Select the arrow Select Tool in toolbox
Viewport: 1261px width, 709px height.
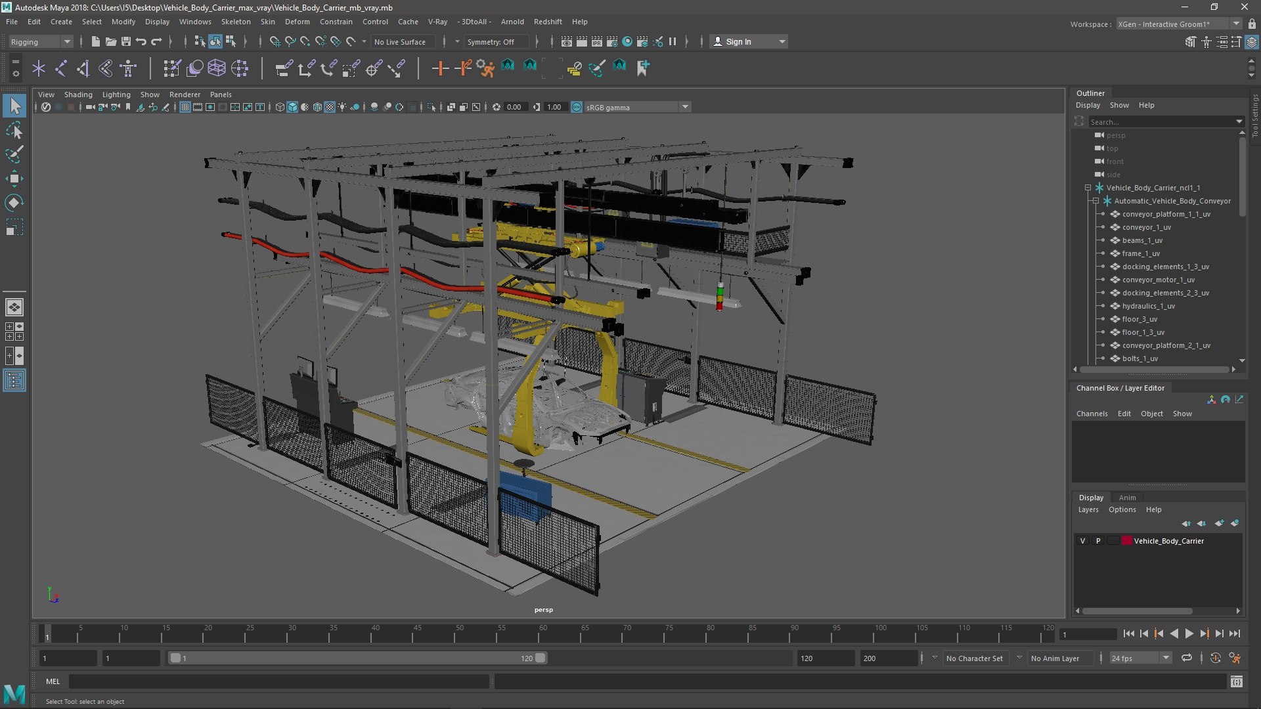pos(14,105)
